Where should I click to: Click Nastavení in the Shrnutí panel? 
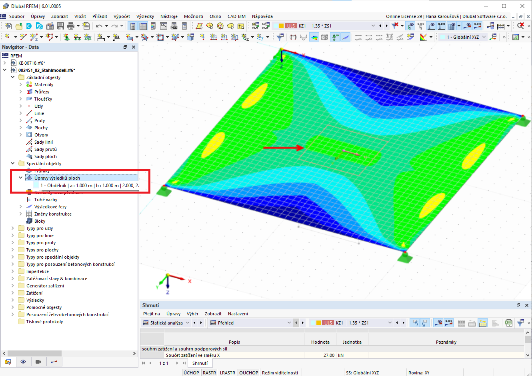tap(238, 314)
